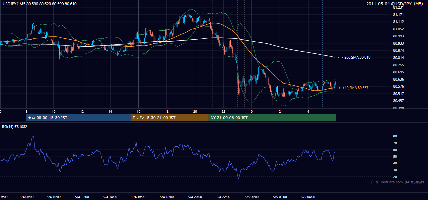Click price axis label 80.457

pyautogui.click(x=398, y=101)
